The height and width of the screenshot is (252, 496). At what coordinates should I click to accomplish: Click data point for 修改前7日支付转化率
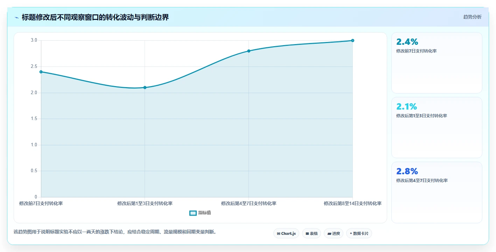coord(41,72)
